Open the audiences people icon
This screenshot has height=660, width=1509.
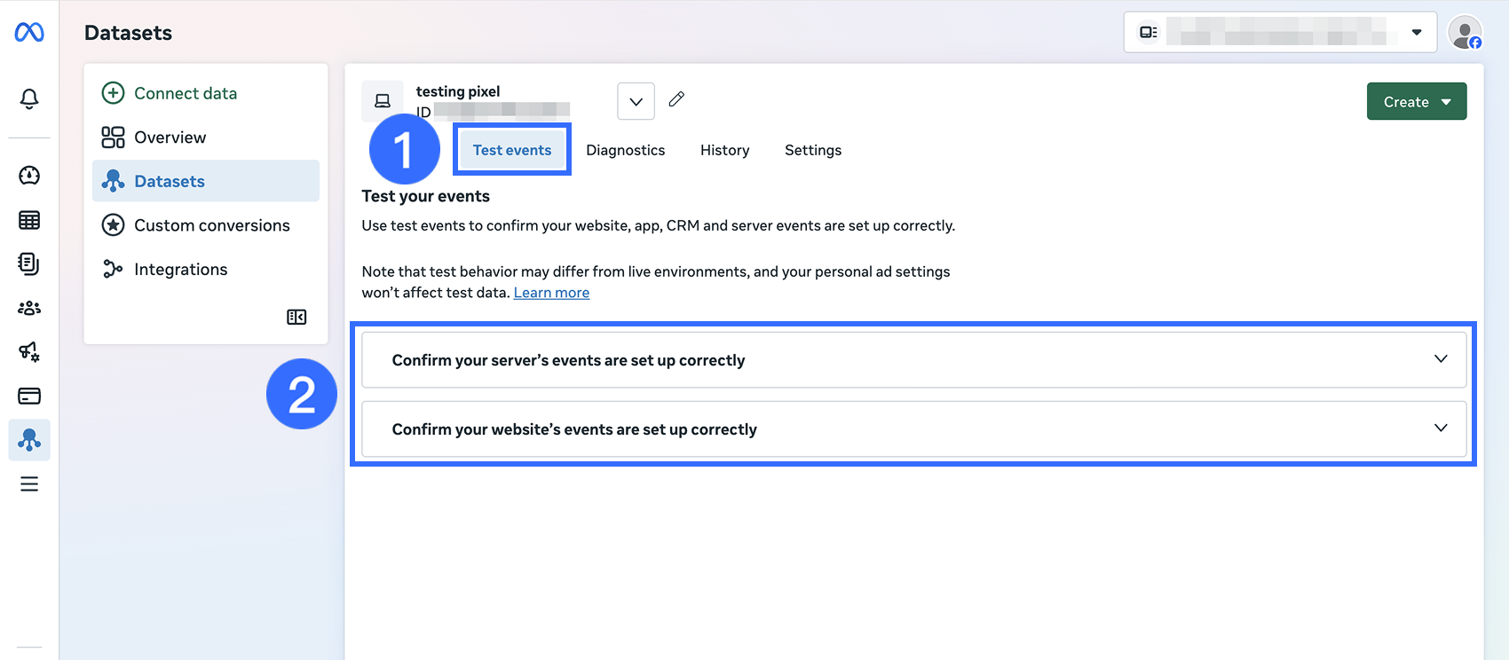pyautogui.click(x=29, y=308)
